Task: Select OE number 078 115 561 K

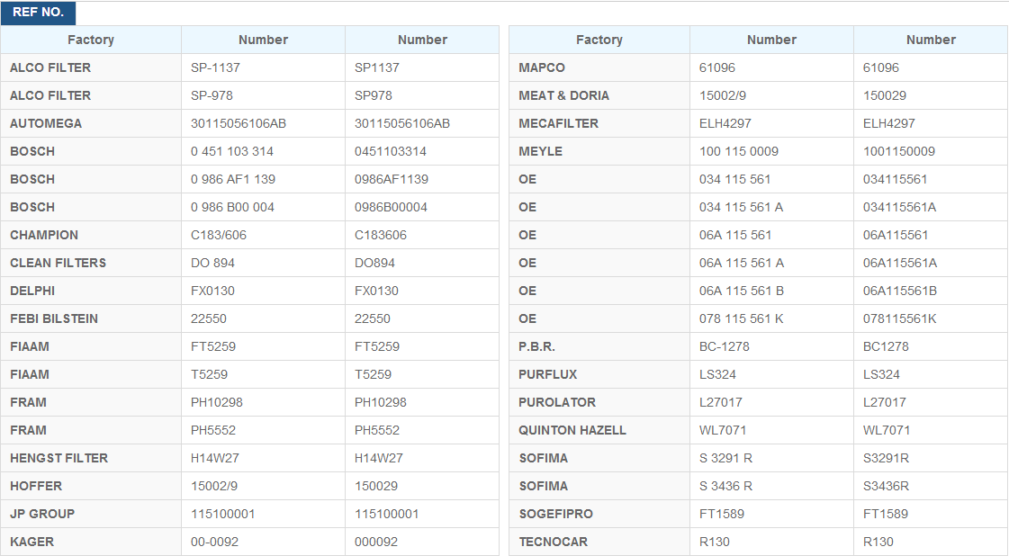Action: 742,318
